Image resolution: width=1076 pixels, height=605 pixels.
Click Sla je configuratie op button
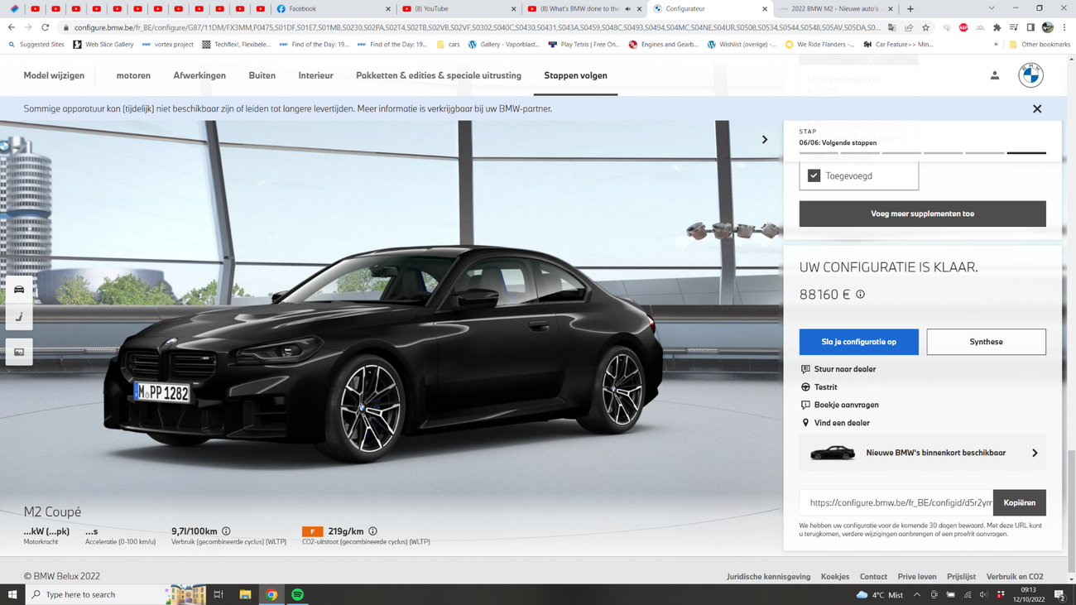point(858,342)
